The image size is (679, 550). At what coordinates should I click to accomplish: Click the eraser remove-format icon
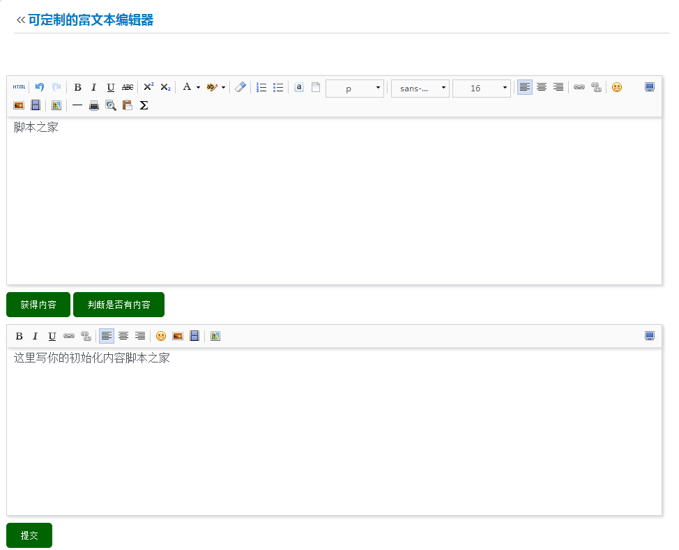point(241,87)
